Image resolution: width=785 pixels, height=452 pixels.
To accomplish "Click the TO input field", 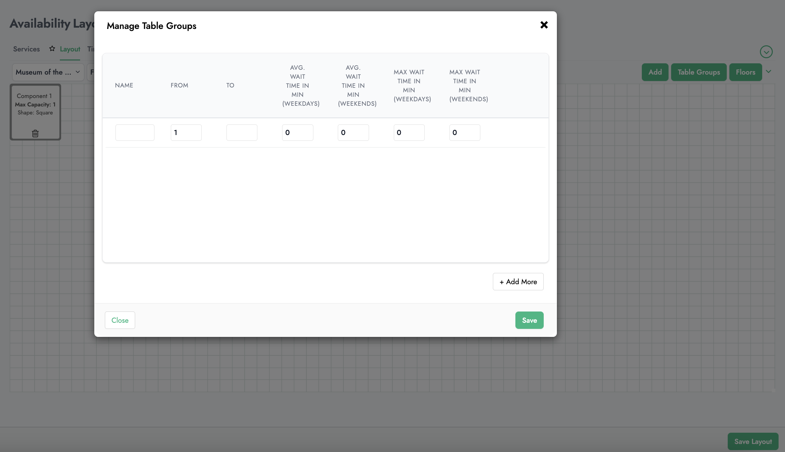I will point(242,132).
